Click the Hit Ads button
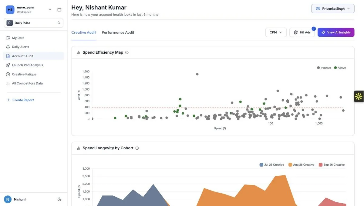 302,32
